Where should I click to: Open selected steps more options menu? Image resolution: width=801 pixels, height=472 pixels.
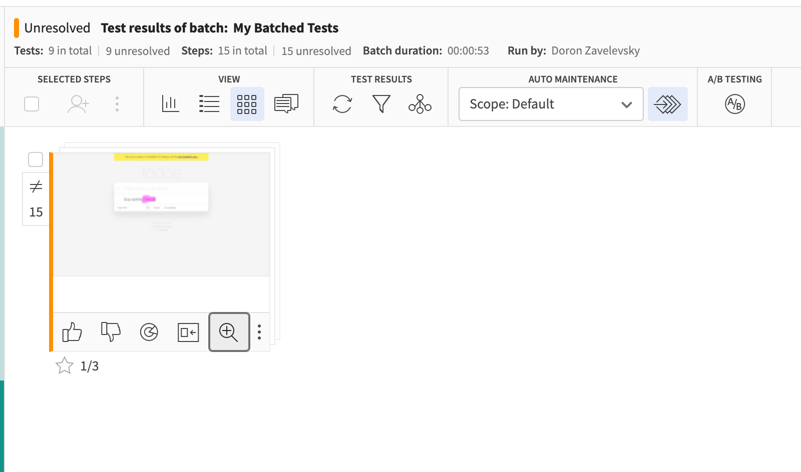click(117, 104)
